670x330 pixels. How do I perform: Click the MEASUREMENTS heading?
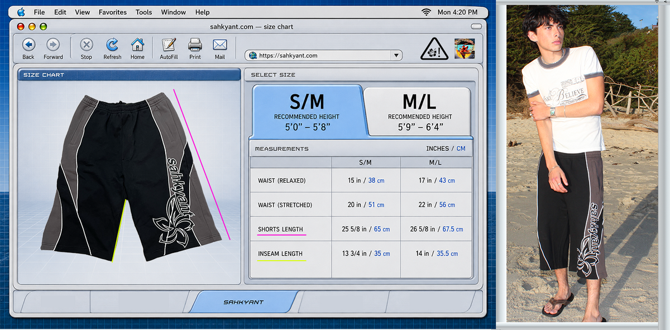(281, 149)
